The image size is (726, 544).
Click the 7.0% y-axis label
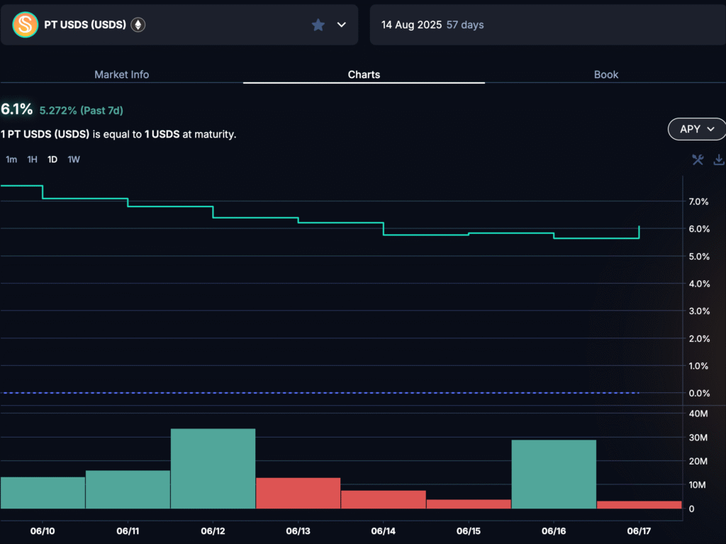(698, 201)
